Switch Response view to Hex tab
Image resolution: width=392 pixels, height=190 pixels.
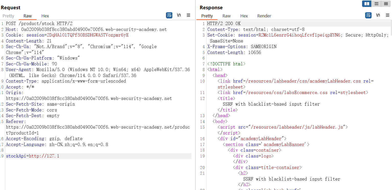244,16
